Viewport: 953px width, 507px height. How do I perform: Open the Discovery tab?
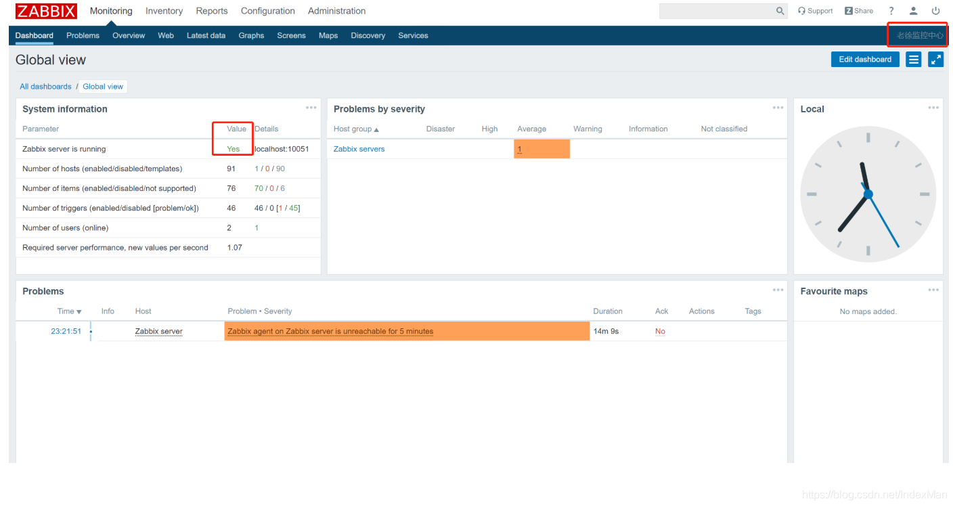pyautogui.click(x=368, y=35)
